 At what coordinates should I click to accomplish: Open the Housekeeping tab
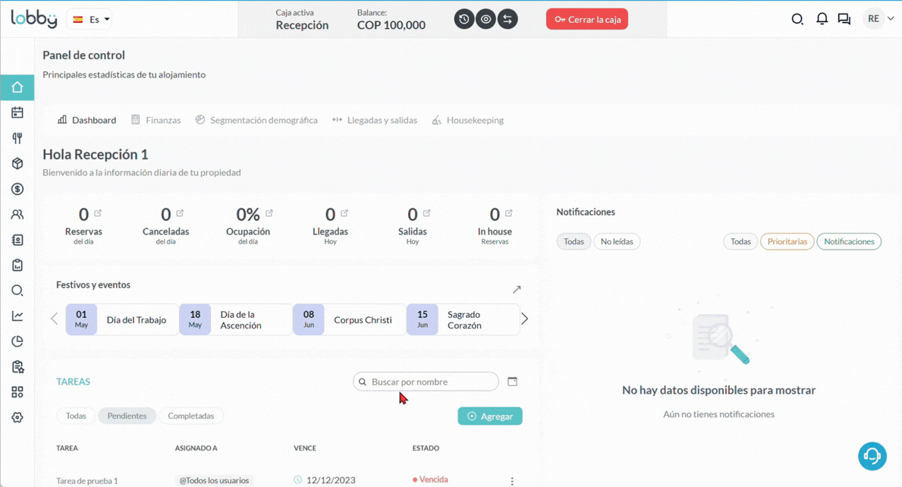pos(467,120)
